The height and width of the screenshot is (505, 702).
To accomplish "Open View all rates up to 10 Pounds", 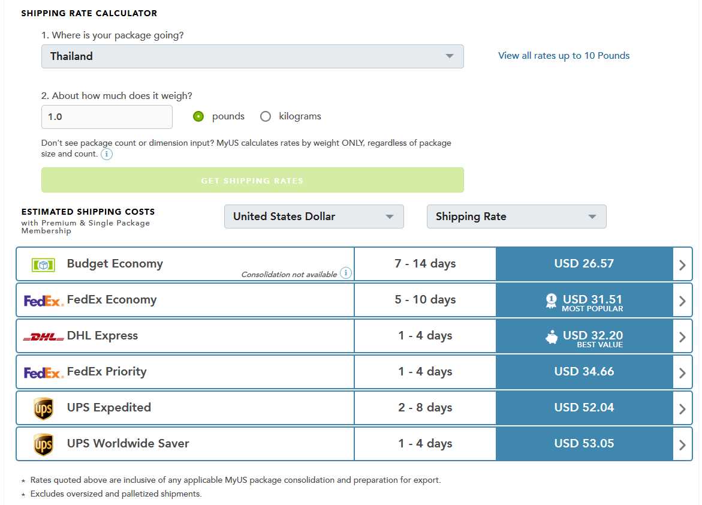I will (x=564, y=56).
